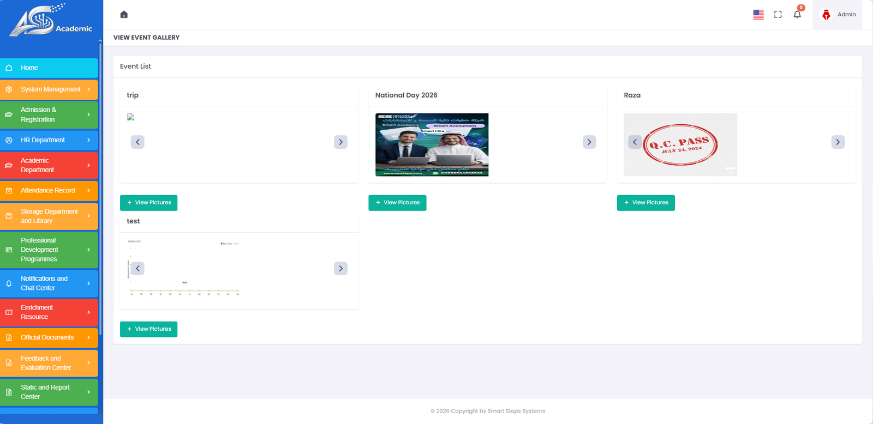Advance National Day 2026 carousel forward
873x424 pixels.
click(589, 142)
